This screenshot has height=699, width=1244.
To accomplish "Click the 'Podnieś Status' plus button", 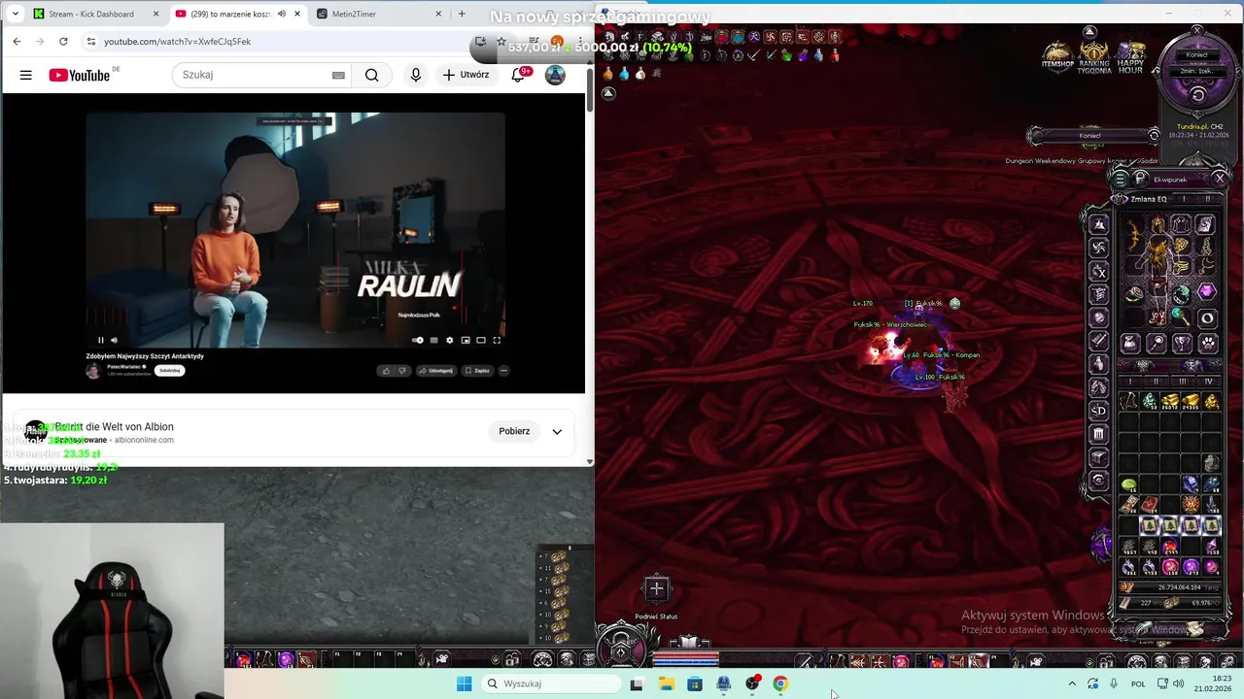I will pyautogui.click(x=656, y=588).
